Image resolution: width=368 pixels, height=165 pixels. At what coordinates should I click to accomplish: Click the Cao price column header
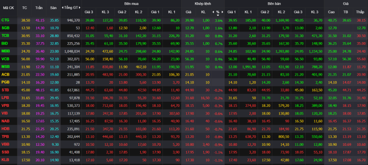(x=331, y=12)
